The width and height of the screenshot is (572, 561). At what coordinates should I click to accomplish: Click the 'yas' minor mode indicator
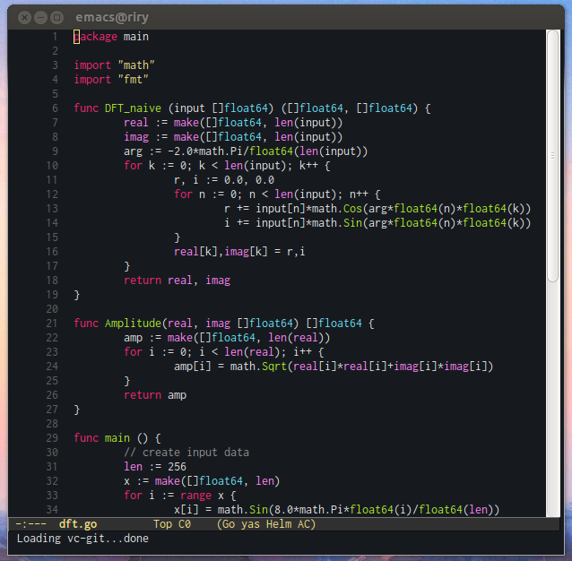(x=251, y=524)
